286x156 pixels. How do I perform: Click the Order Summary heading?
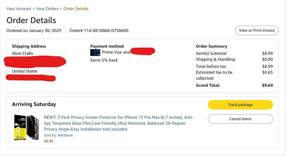[x=211, y=46]
